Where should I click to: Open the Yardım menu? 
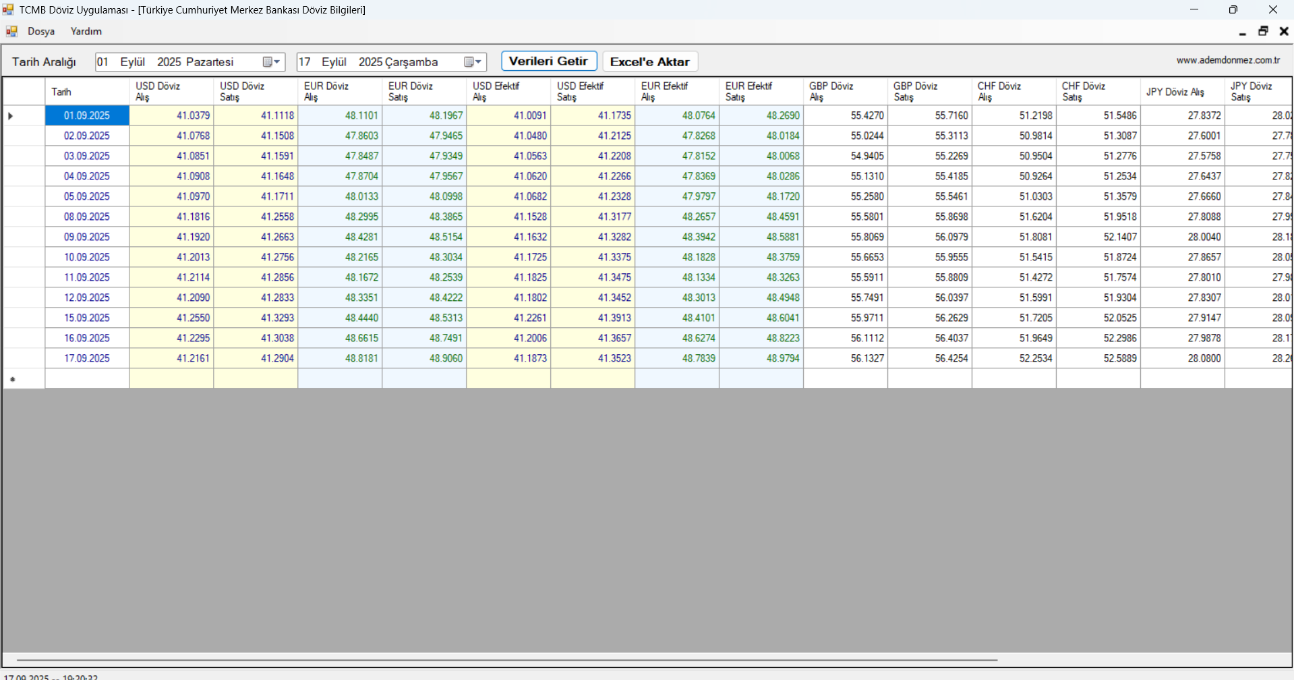click(x=86, y=31)
